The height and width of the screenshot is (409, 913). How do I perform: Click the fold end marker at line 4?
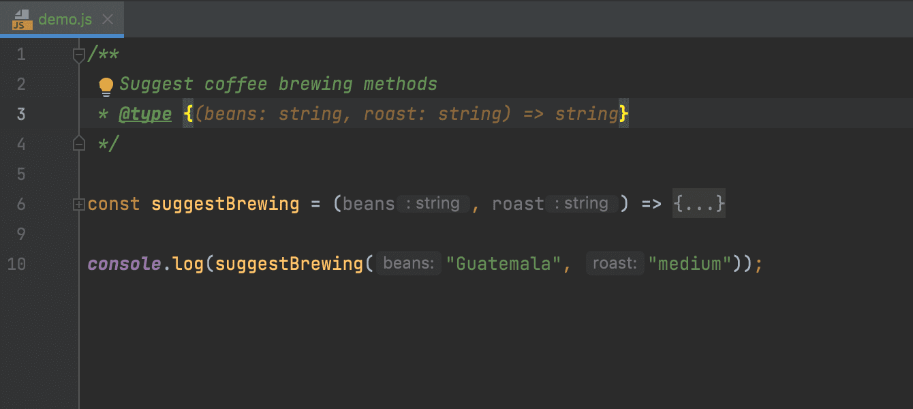tap(79, 144)
